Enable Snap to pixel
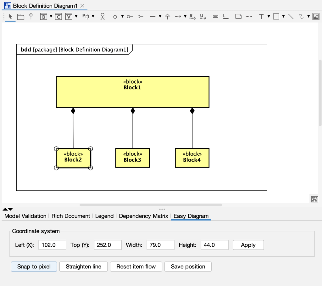The image size is (322, 286). click(x=34, y=267)
